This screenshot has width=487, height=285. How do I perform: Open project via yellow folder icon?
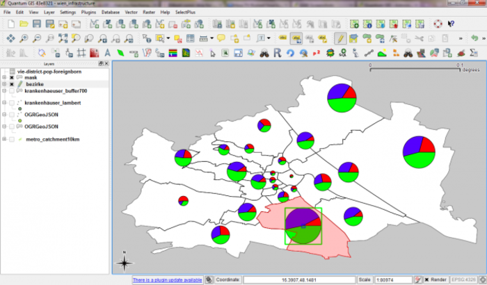(24, 24)
